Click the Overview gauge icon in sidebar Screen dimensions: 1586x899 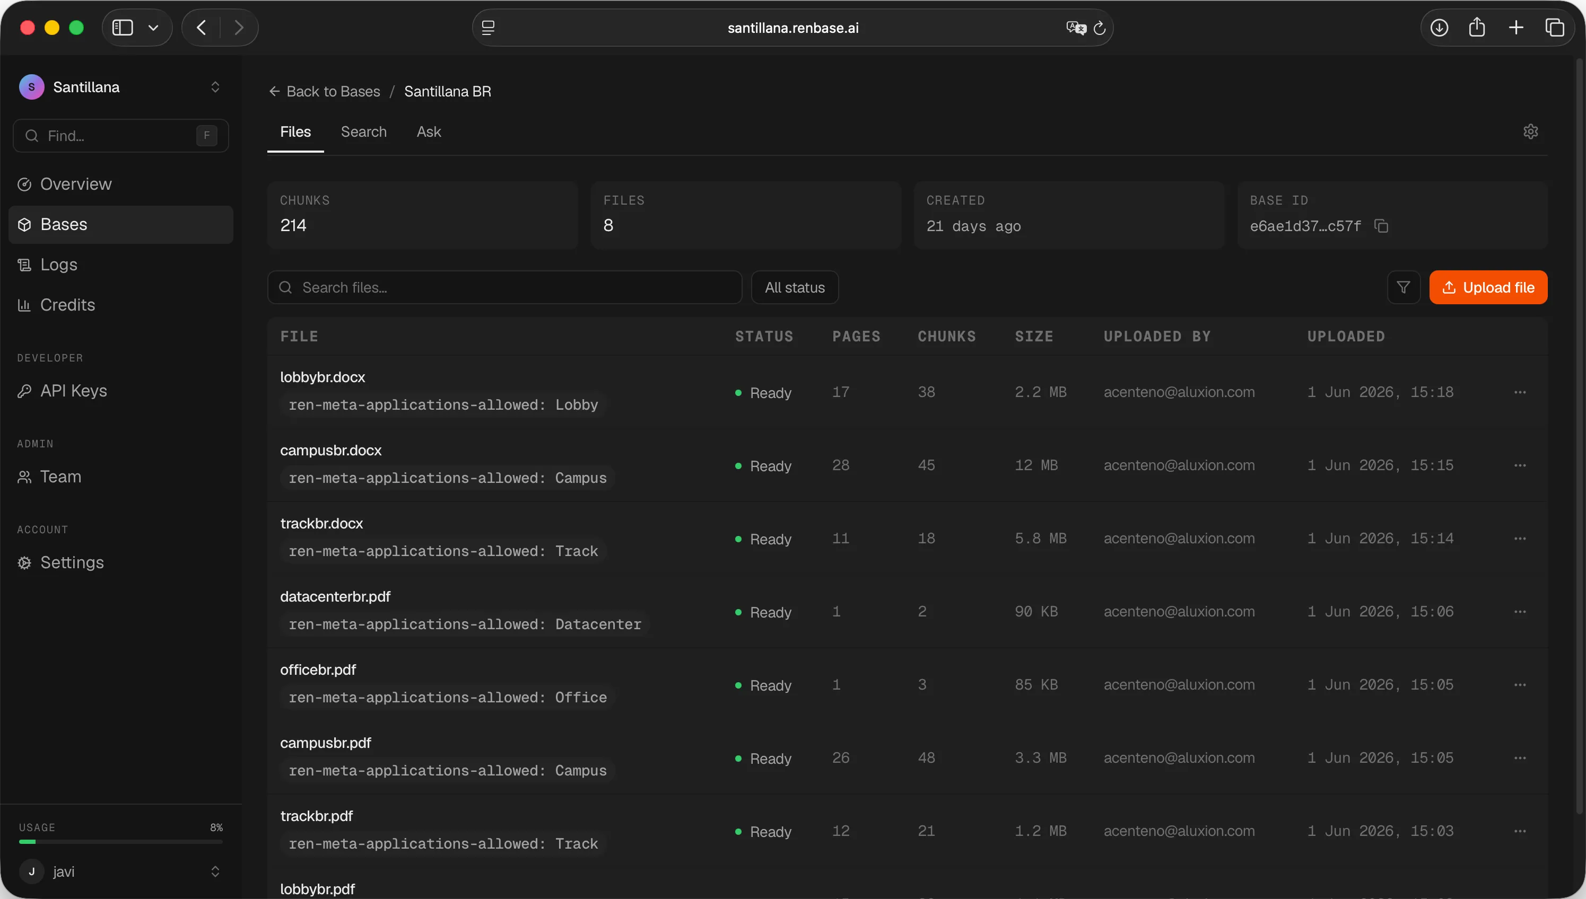coord(24,184)
